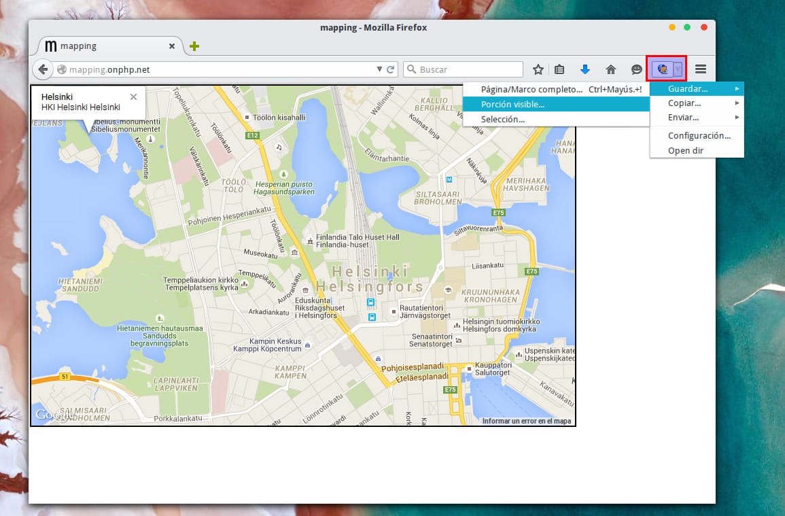This screenshot has width=785, height=516.
Task: Click the Firefox Hello smiley icon
Action: (x=635, y=69)
